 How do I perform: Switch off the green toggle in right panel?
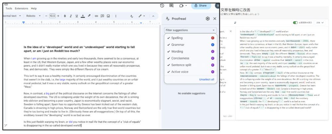click(x=295, y=23)
